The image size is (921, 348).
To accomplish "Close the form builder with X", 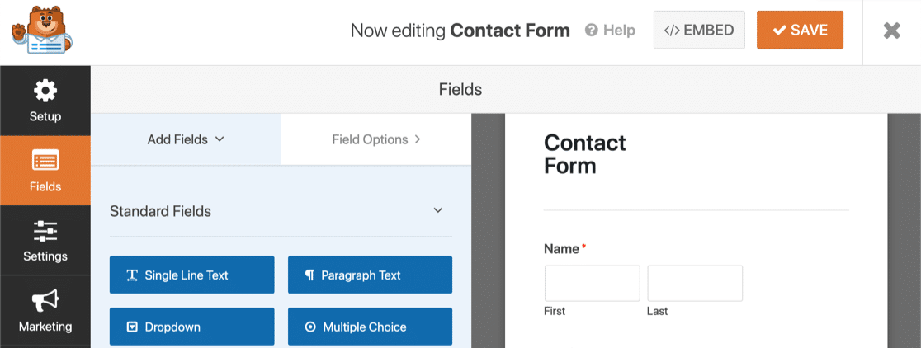I will tap(891, 31).
